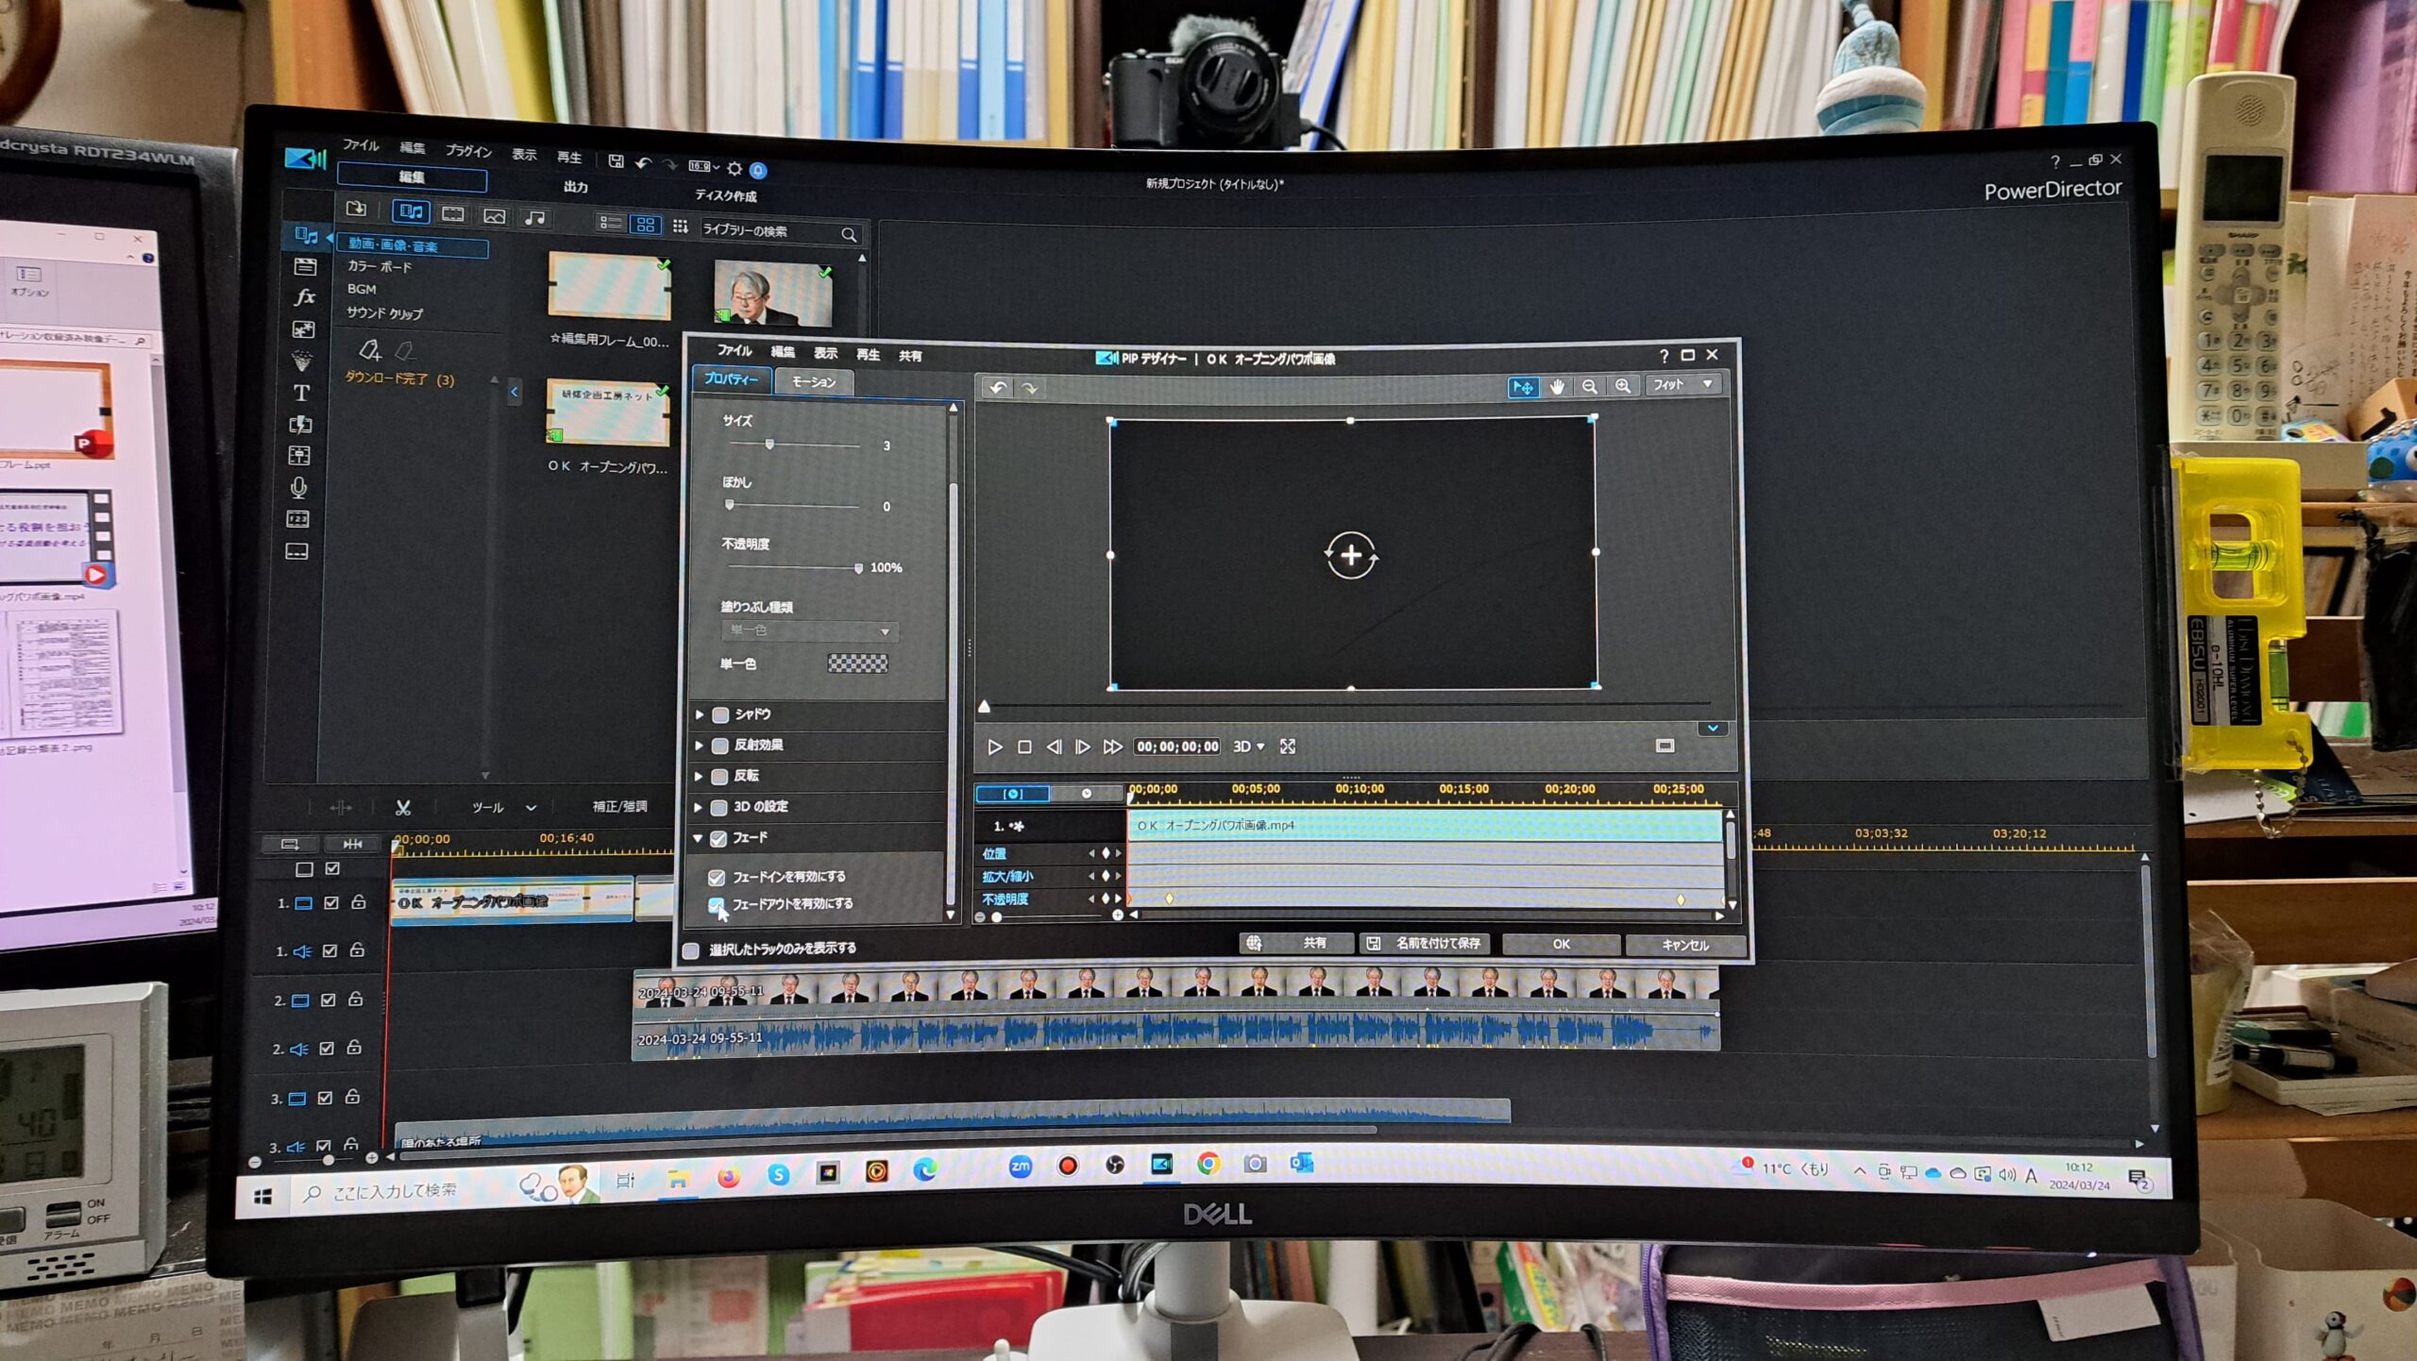This screenshot has width=2417, height=1361.
Task: Click the キャンセル button
Action: 1685,945
